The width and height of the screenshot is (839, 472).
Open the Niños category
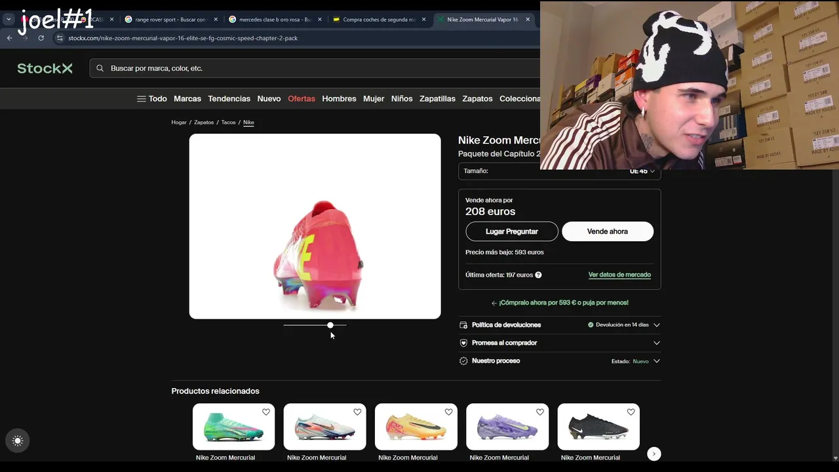pos(402,98)
